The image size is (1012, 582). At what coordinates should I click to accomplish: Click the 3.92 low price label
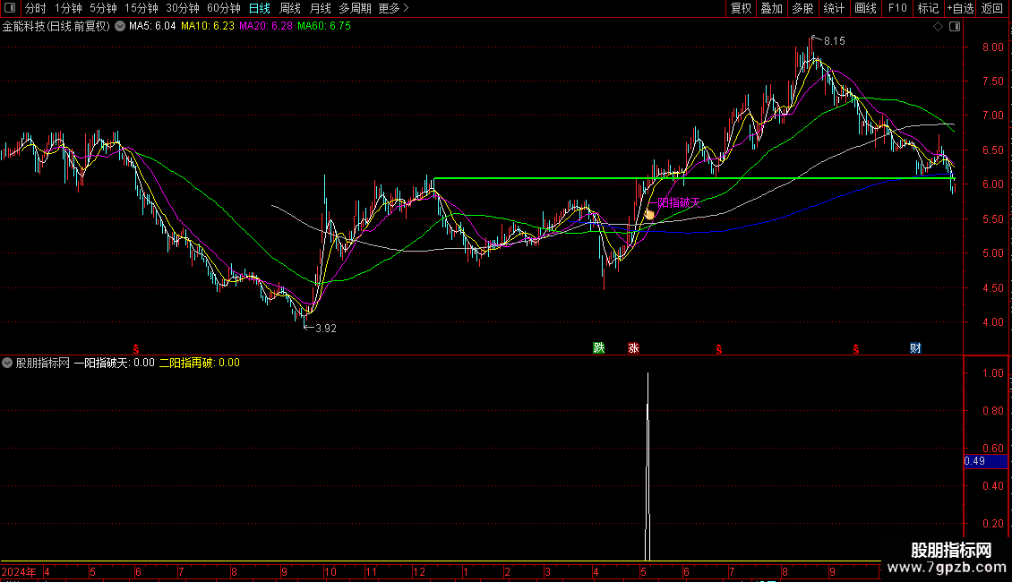pos(325,329)
